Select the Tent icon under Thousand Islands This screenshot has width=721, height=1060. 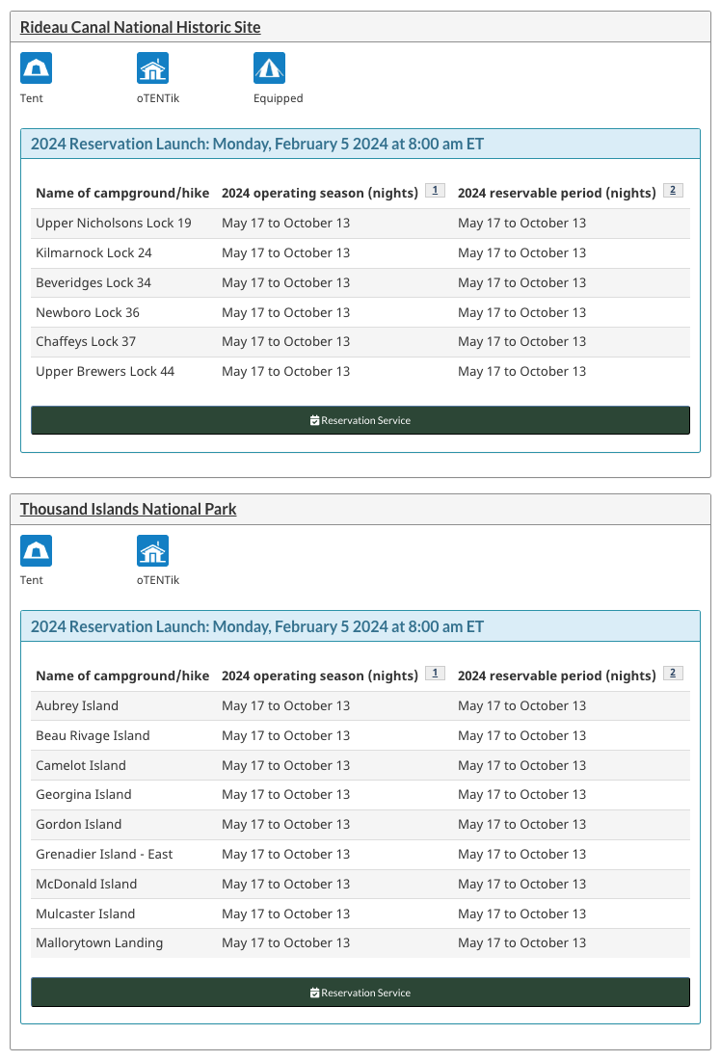point(36,551)
